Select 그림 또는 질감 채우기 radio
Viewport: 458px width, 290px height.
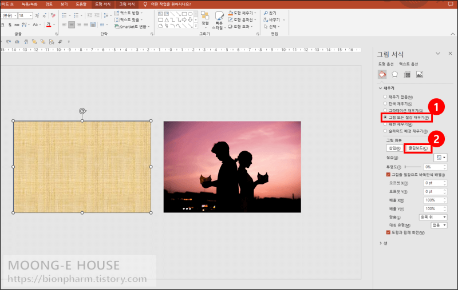[385, 118]
